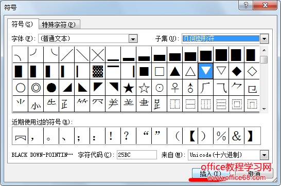Pick the recently used question mark

pos(129,136)
